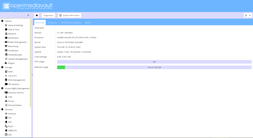The width and height of the screenshot is (253, 138).
Task: Click the uptime value 6 days 1 hour
Action: point(74,52)
